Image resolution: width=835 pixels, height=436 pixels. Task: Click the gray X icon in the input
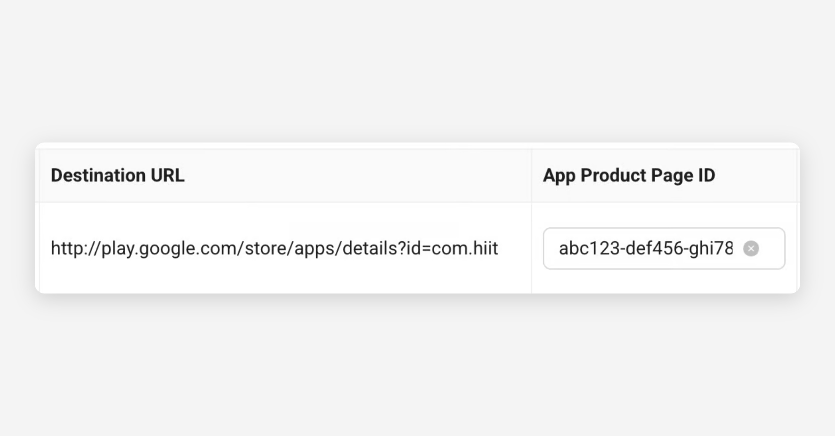tap(751, 249)
